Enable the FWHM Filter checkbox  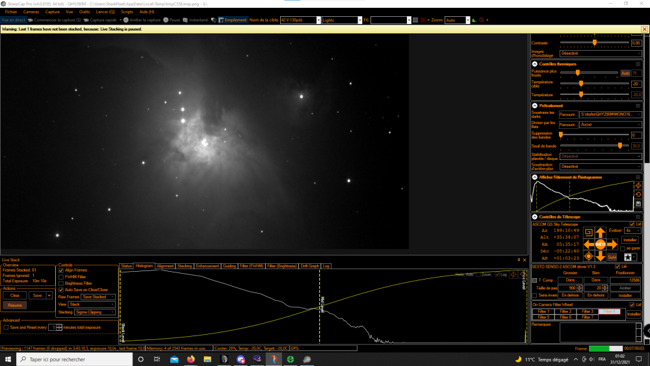(61, 277)
